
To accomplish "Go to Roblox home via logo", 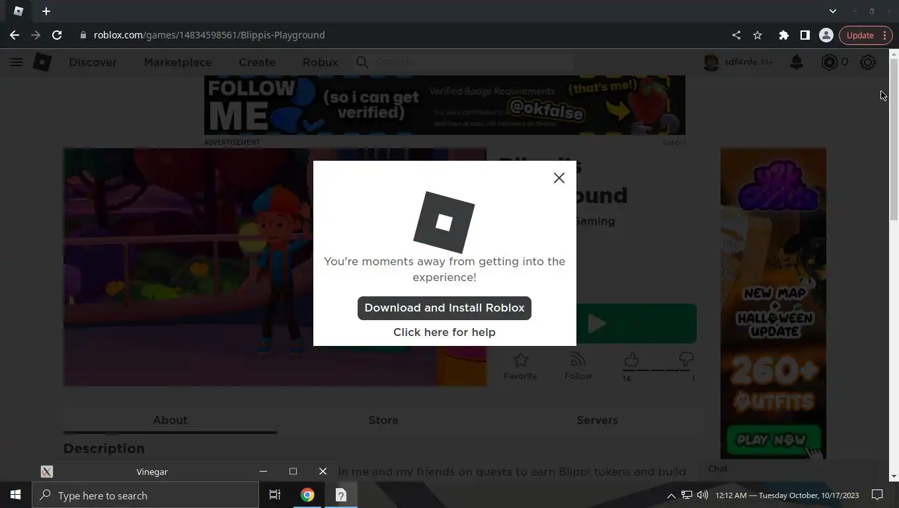I will [42, 62].
